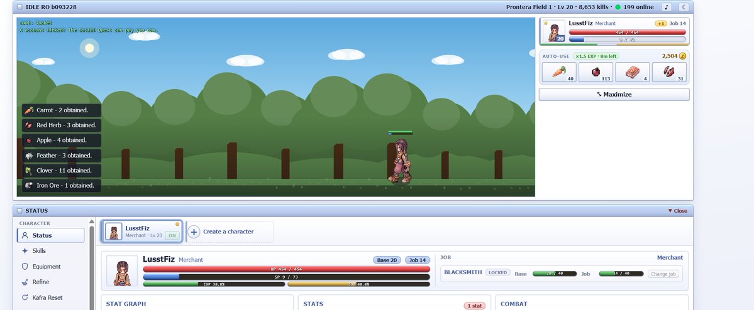Click the +1 badge near Job 14
754x310 pixels.
[x=661, y=23]
